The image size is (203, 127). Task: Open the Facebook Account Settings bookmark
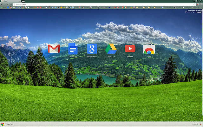[167, 8]
